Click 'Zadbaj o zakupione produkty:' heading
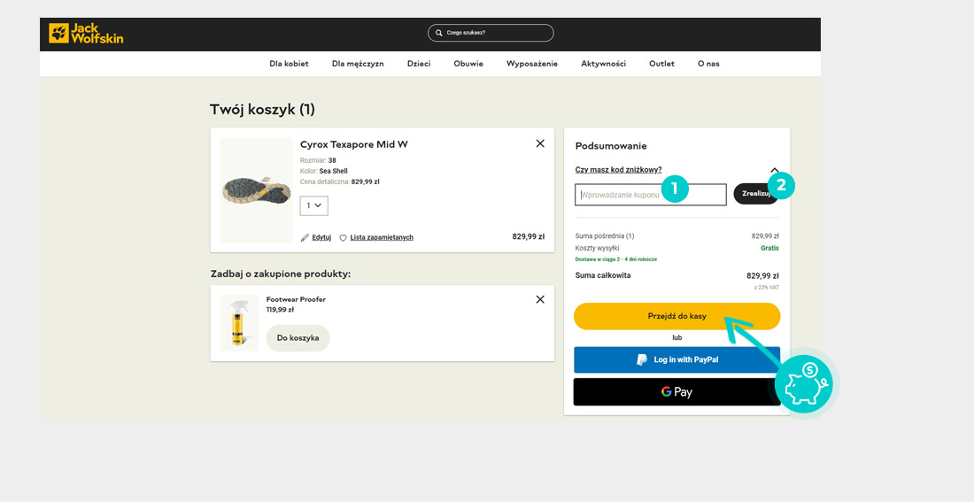Viewport: 974px width, 502px height. coord(280,274)
